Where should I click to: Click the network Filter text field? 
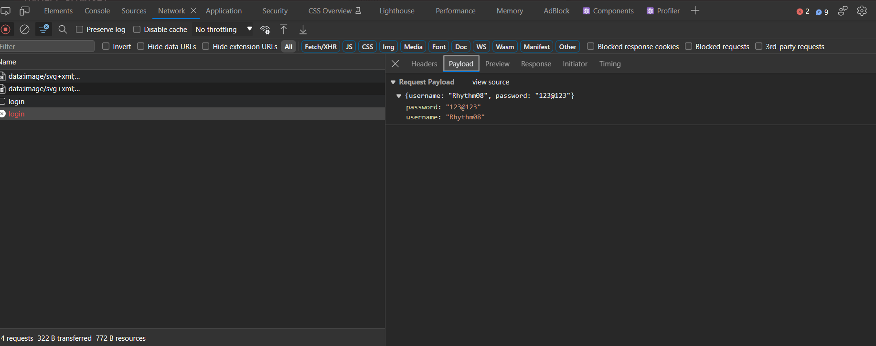click(x=47, y=46)
